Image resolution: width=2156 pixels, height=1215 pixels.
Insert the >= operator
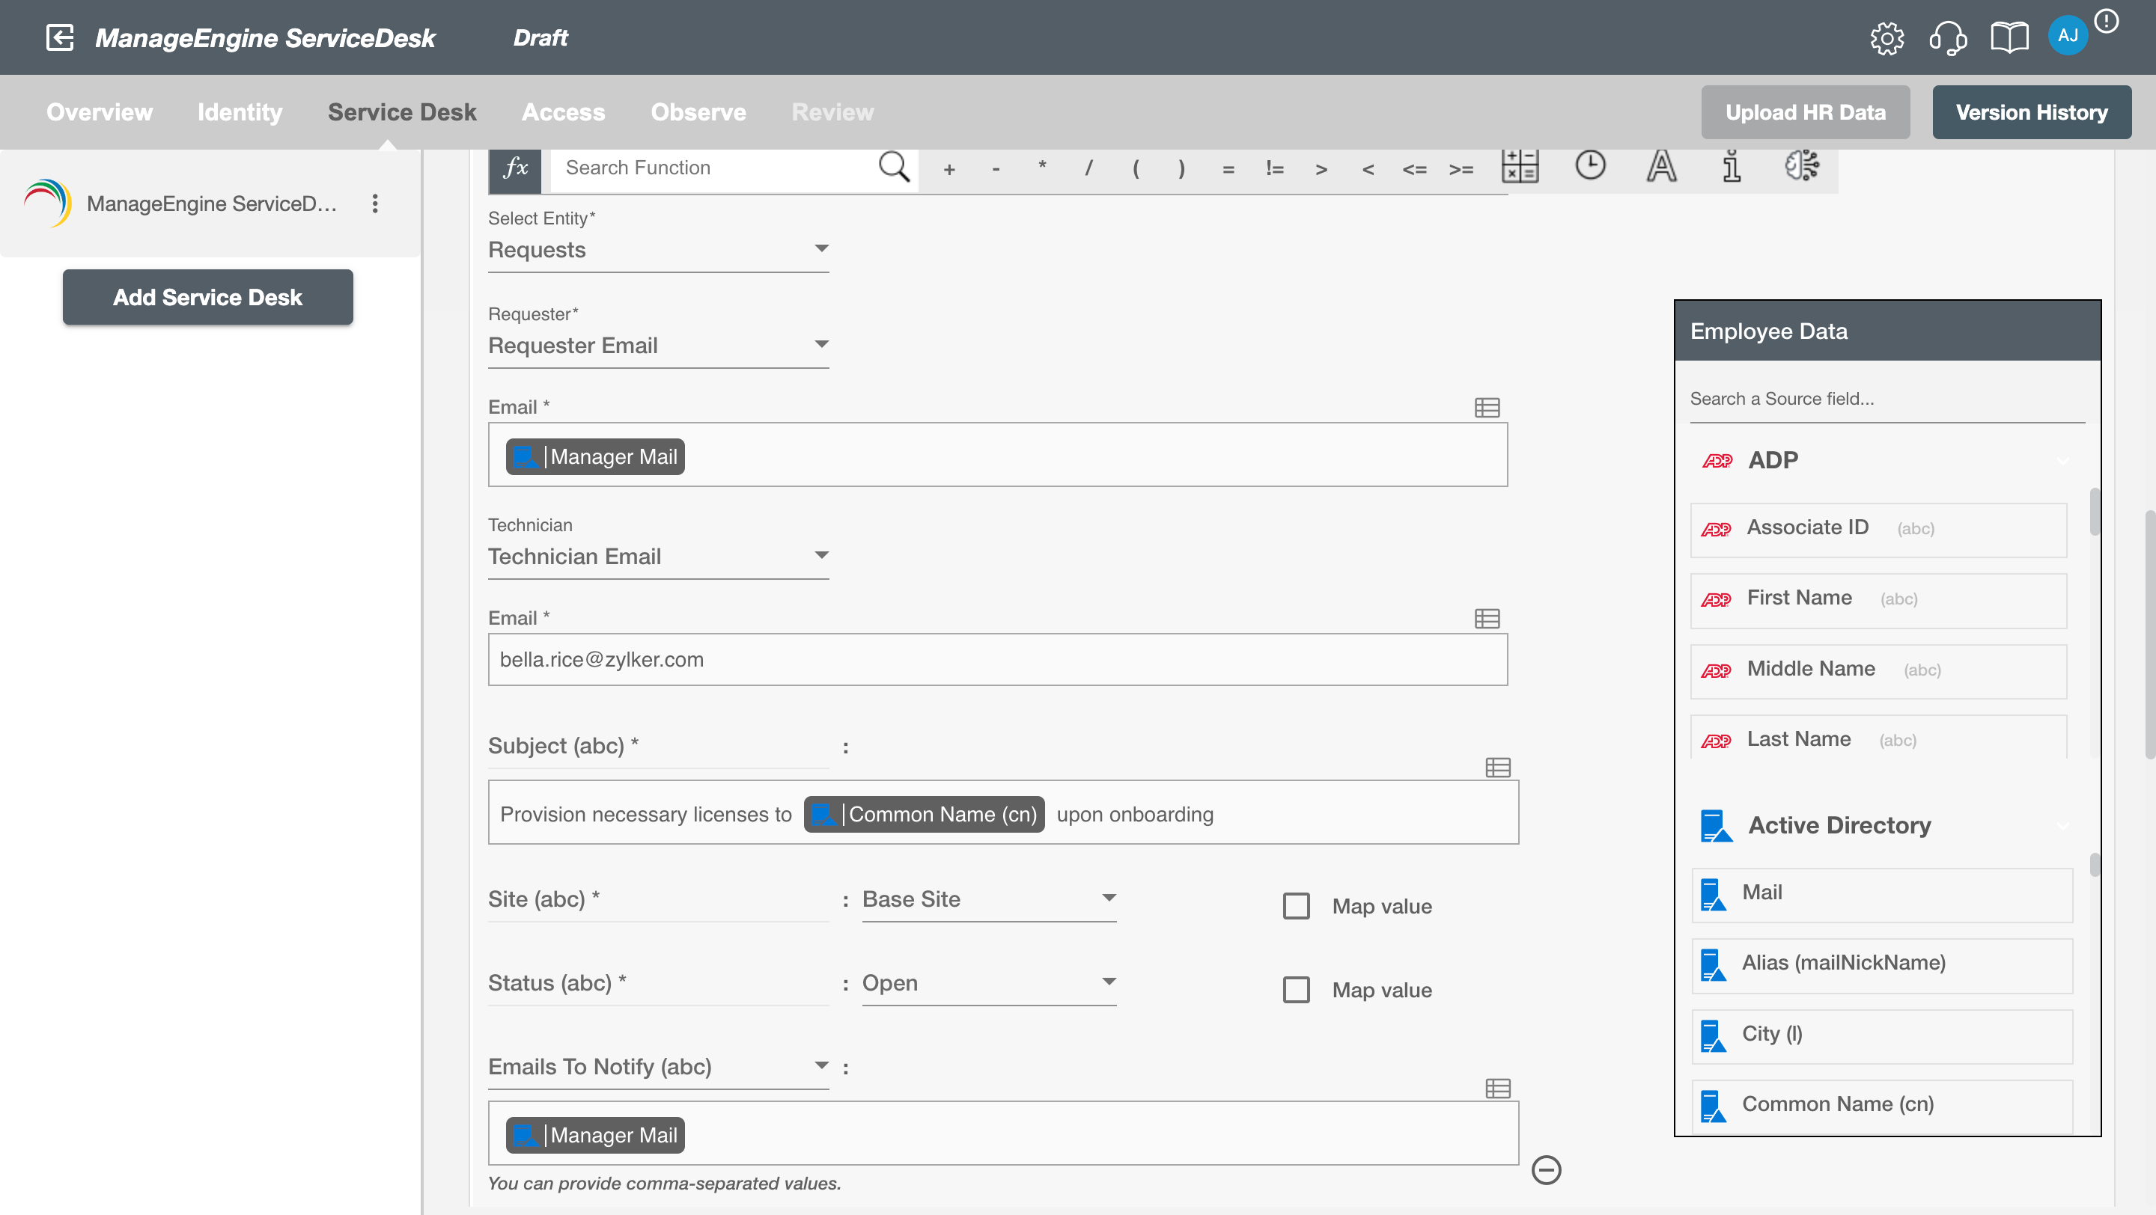[1461, 169]
